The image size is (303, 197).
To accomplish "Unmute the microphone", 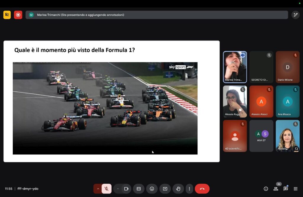I will (x=107, y=189).
